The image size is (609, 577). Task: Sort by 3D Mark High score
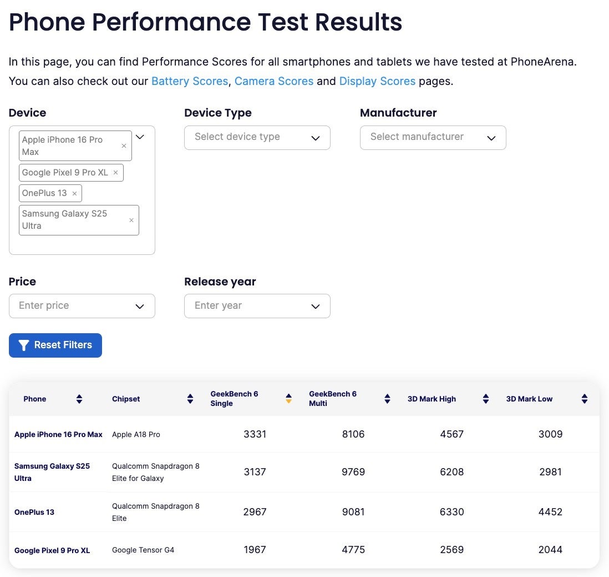(486, 399)
